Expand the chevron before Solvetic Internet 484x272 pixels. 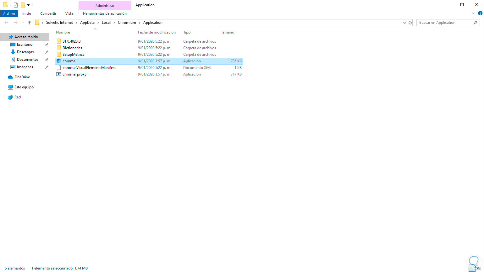point(43,23)
